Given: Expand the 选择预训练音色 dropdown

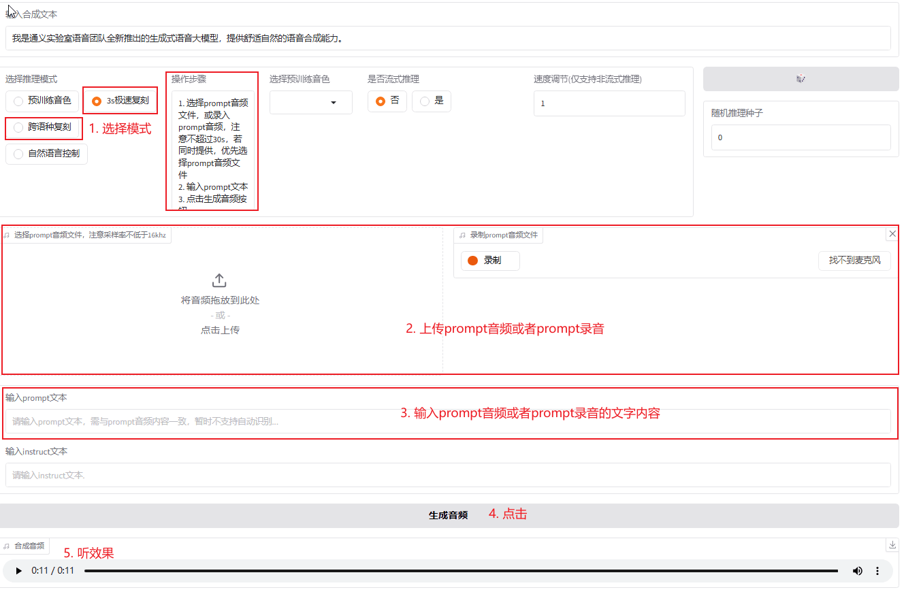Looking at the screenshot, I should [x=311, y=103].
